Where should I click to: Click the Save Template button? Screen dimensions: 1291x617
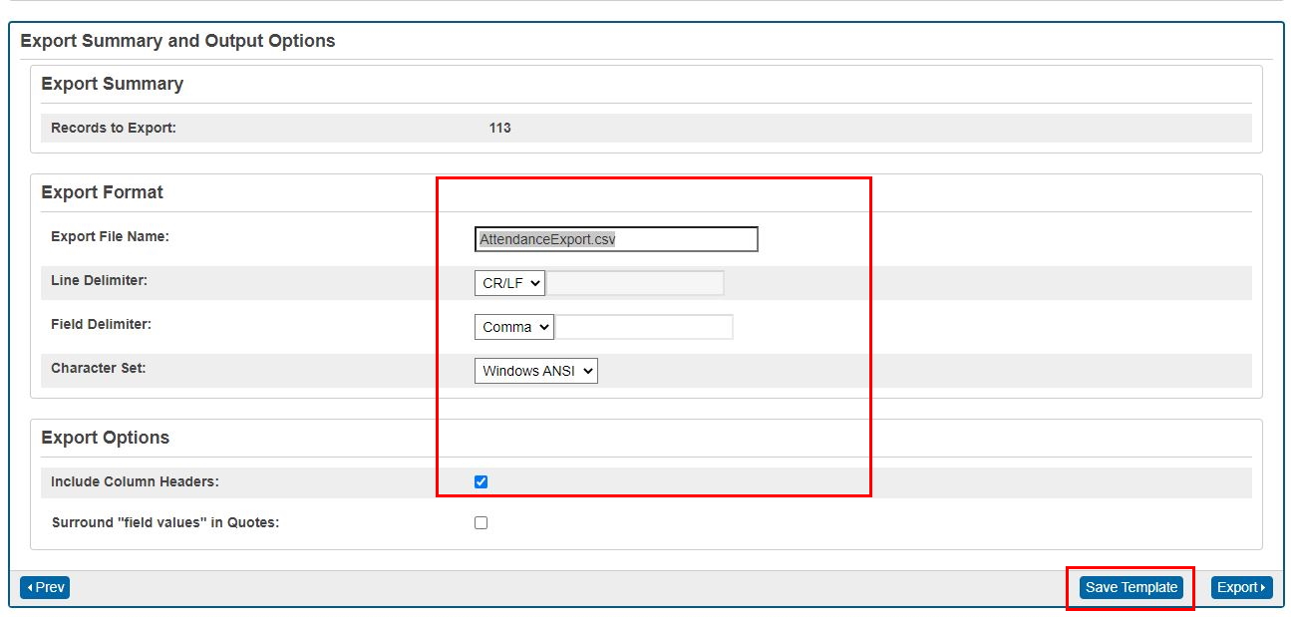(x=1131, y=587)
